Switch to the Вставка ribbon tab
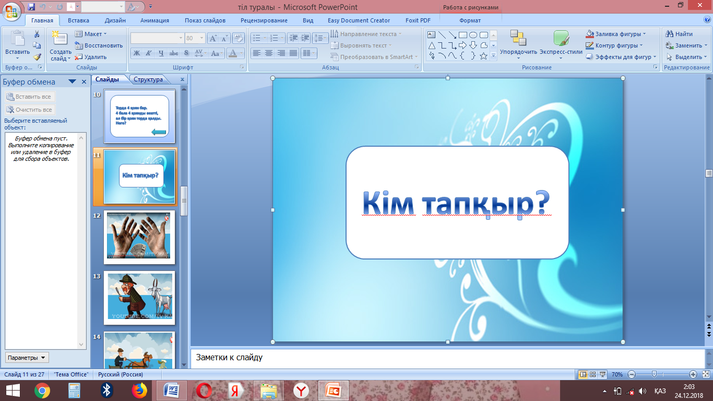 (78, 20)
